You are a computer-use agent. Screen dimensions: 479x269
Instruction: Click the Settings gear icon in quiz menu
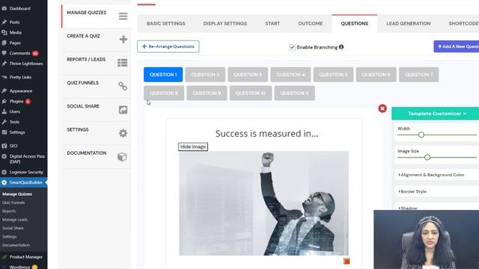pos(123,133)
